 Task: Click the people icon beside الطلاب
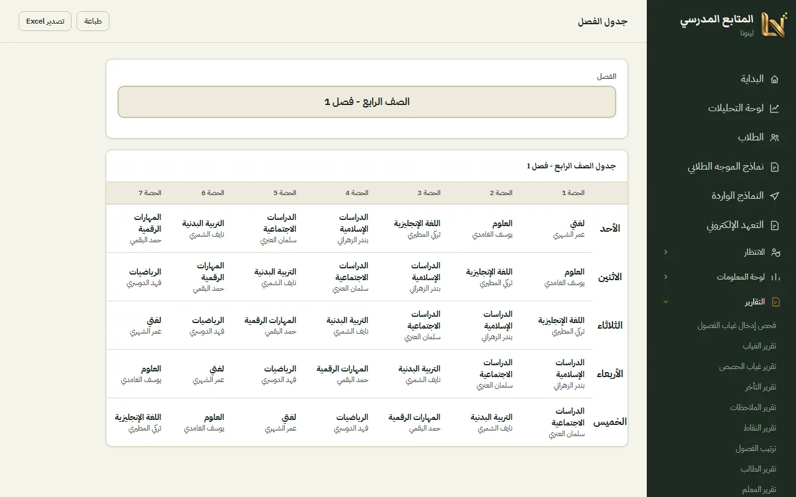point(774,137)
